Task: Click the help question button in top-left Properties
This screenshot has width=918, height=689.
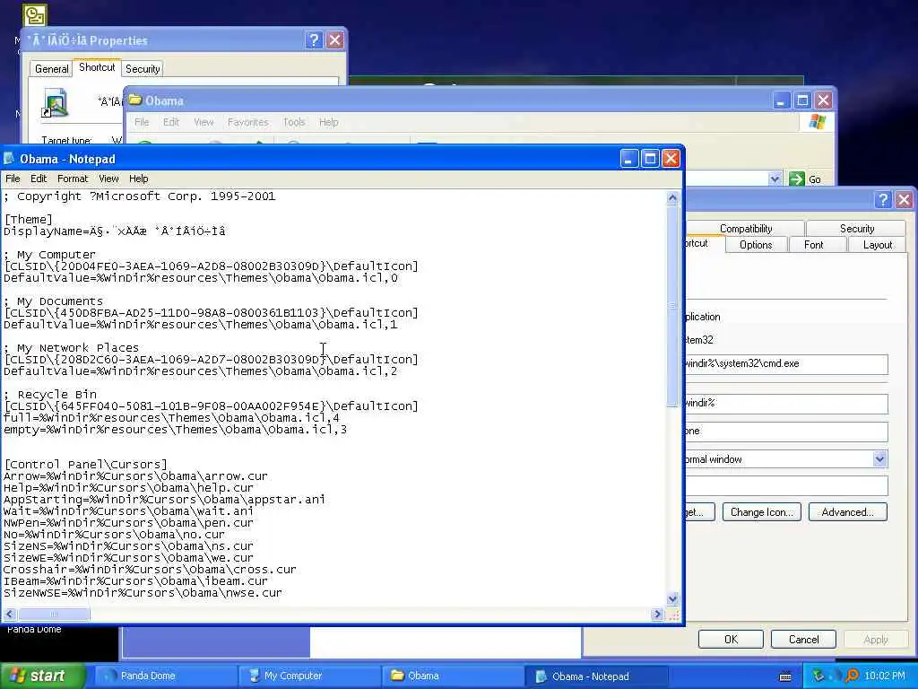Action: click(314, 39)
